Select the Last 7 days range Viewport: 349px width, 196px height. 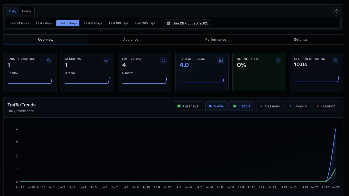click(44, 23)
